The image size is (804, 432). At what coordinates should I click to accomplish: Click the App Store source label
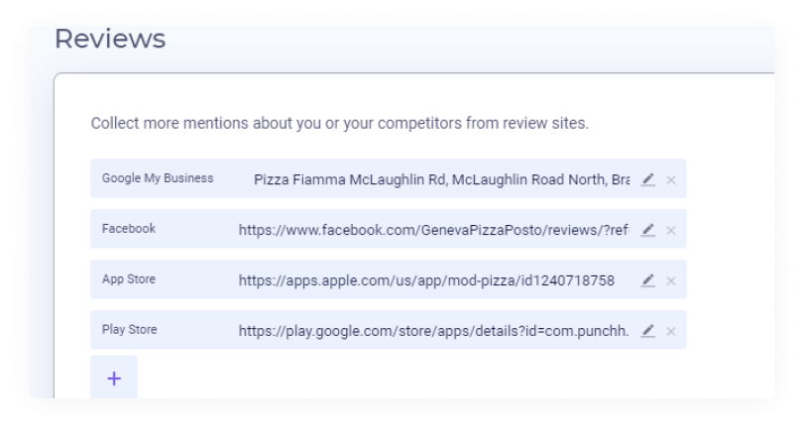(x=129, y=279)
